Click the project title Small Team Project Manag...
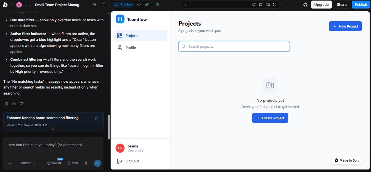The height and width of the screenshot is (172, 371). pyautogui.click(x=59, y=5)
